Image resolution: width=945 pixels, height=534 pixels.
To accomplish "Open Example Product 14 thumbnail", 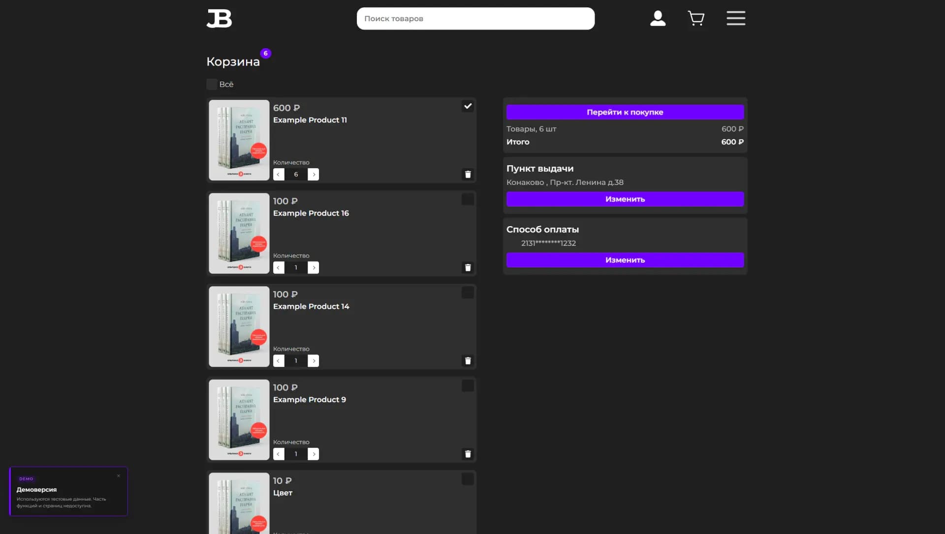I will tap(239, 326).
